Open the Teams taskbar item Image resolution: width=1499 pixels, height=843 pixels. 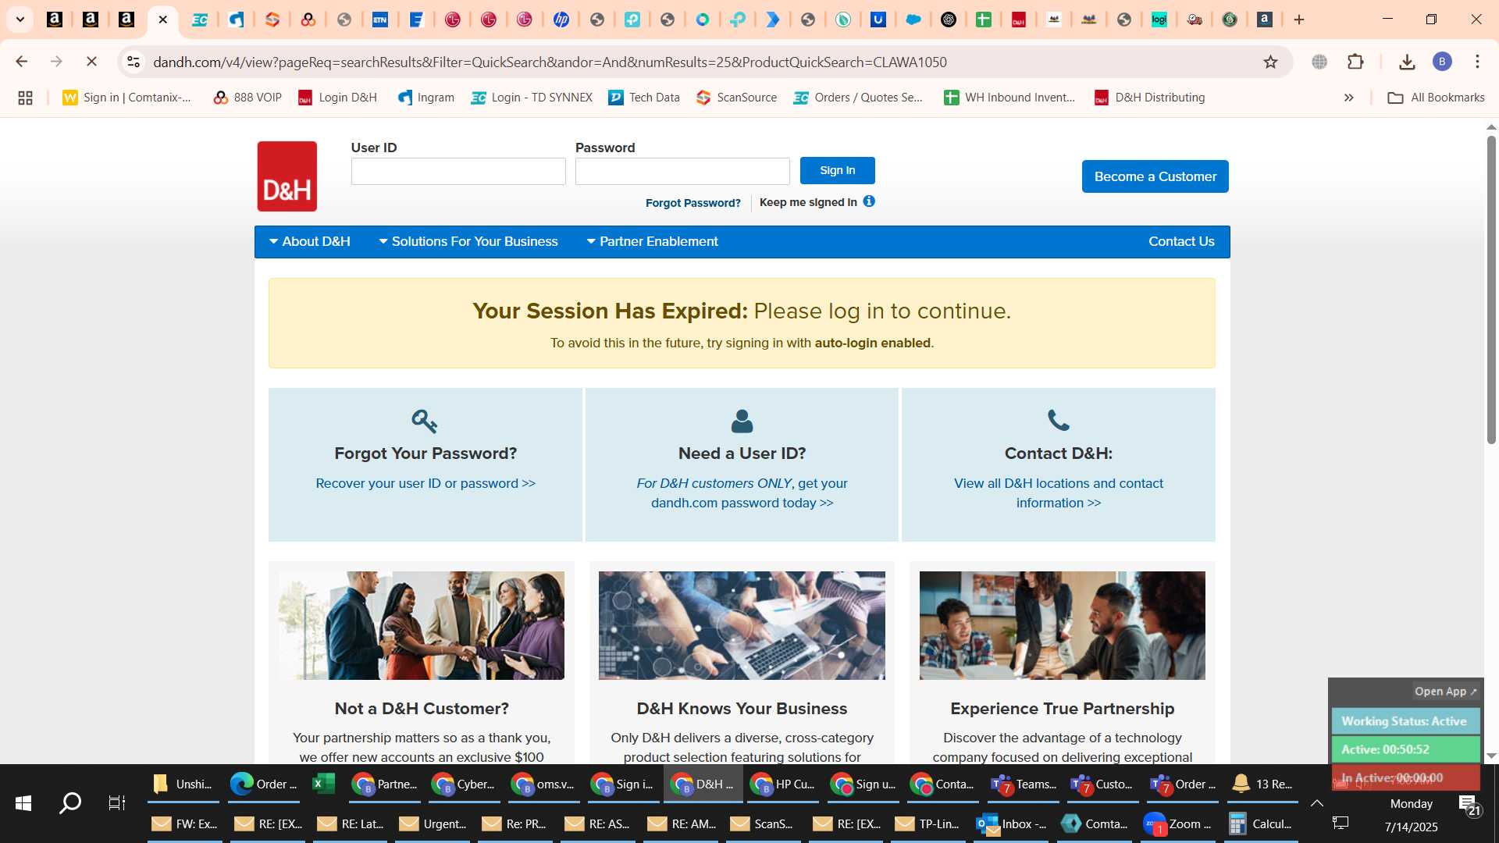1024,784
